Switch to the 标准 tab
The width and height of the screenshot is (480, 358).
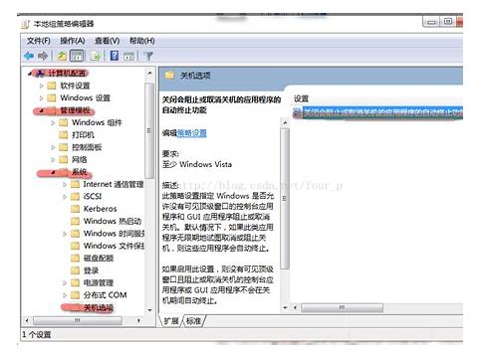coord(194,321)
